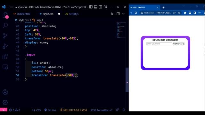
Task: Open the Search view in activity bar
Action: coord(5,25)
